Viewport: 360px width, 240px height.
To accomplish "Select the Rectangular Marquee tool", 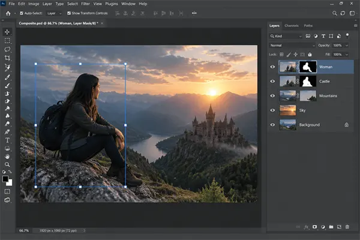I will pyautogui.click(x=7, y=41).
